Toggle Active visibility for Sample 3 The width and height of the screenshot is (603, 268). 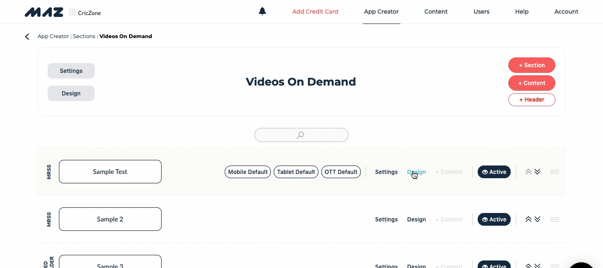(494, 265)
